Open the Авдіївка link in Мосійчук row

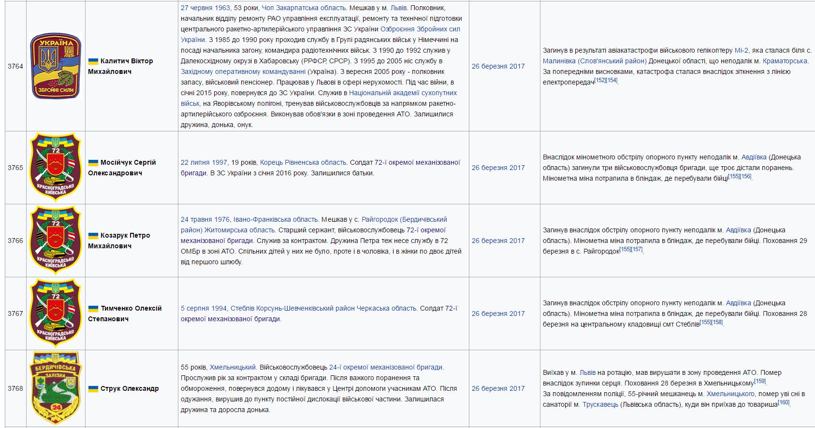coord(754,157)
